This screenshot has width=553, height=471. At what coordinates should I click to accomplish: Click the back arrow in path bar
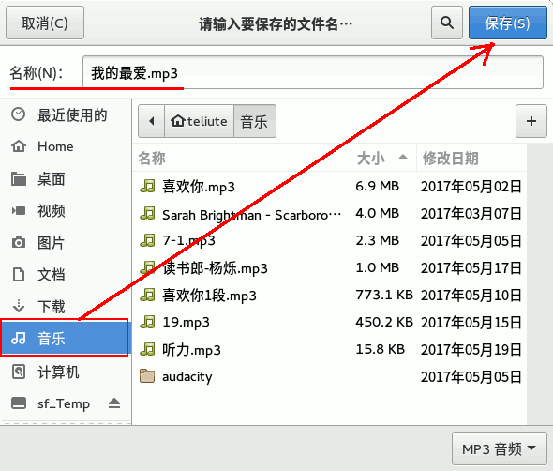pyautogui.click(x=151, y=121)
